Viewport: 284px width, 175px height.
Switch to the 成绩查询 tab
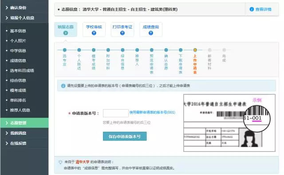click(151, 30)
